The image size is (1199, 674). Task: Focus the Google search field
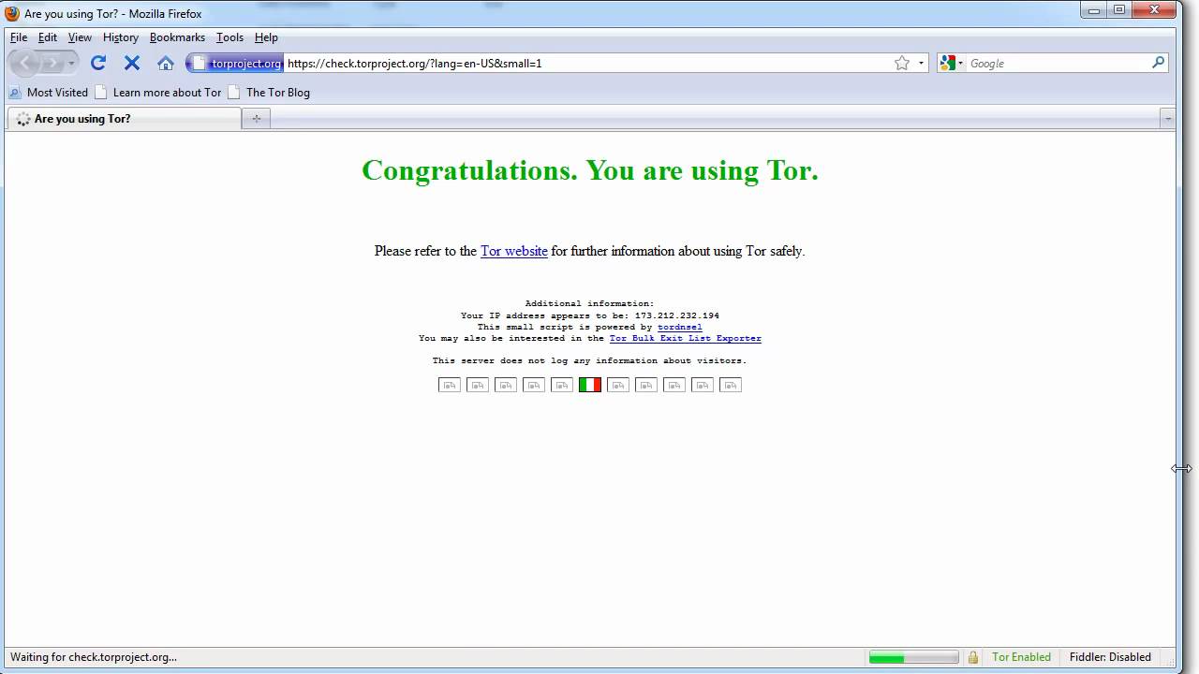point(1058,63)
